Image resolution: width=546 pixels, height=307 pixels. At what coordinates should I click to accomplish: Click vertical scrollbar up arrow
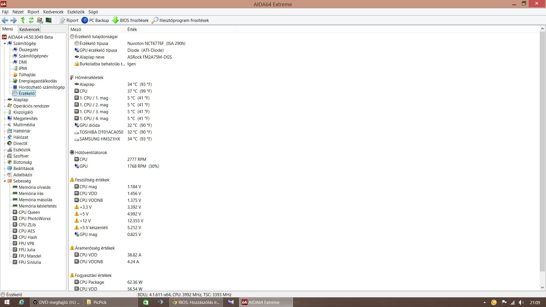[x=542, y=29]
